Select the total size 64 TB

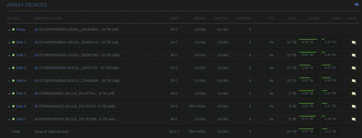click(291, 131)
